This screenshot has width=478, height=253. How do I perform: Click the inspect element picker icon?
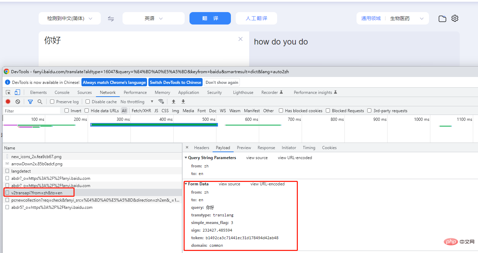click(x=8, y=92)
